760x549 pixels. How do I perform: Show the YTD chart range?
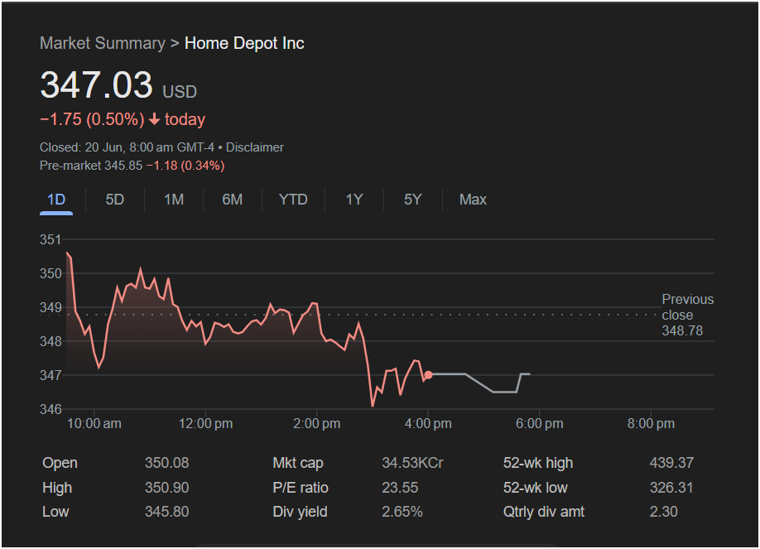(293, 200)
